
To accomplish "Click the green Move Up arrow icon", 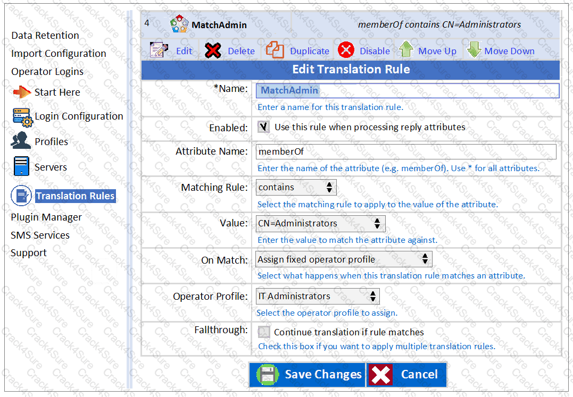I will pyautogui.click(x=406, y=50).
